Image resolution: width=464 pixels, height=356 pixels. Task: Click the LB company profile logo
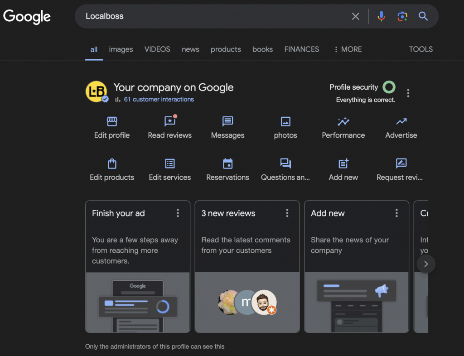97,91
